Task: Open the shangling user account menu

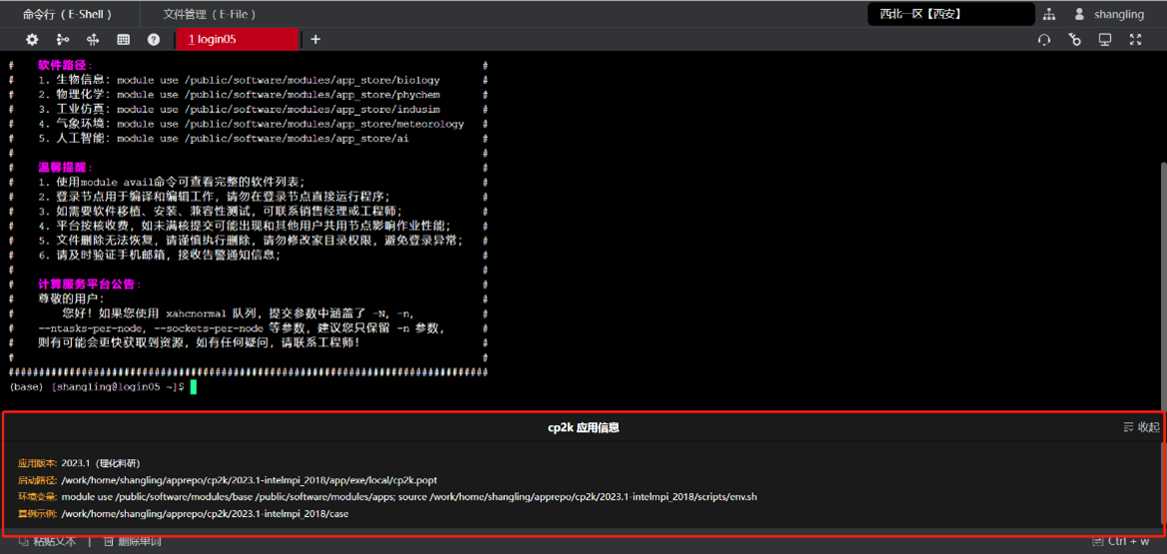Action: click(1109, 14)
